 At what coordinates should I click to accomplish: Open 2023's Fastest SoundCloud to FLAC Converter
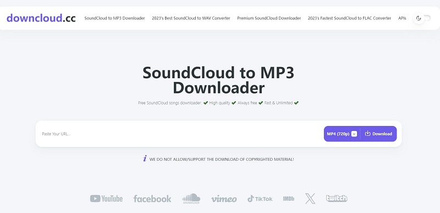(x=349, y=18)
